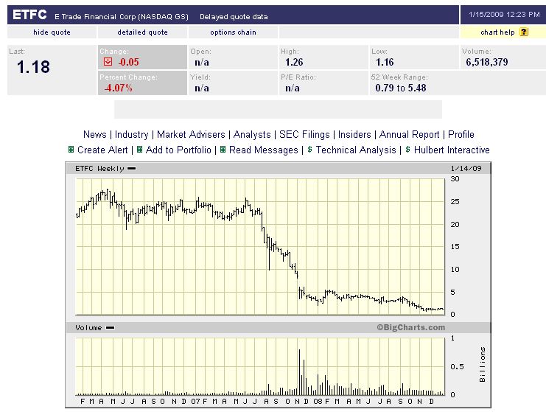Click the ETFC Weekly legend marker
This screenshot has height=412, width=546.
point(132,169)
